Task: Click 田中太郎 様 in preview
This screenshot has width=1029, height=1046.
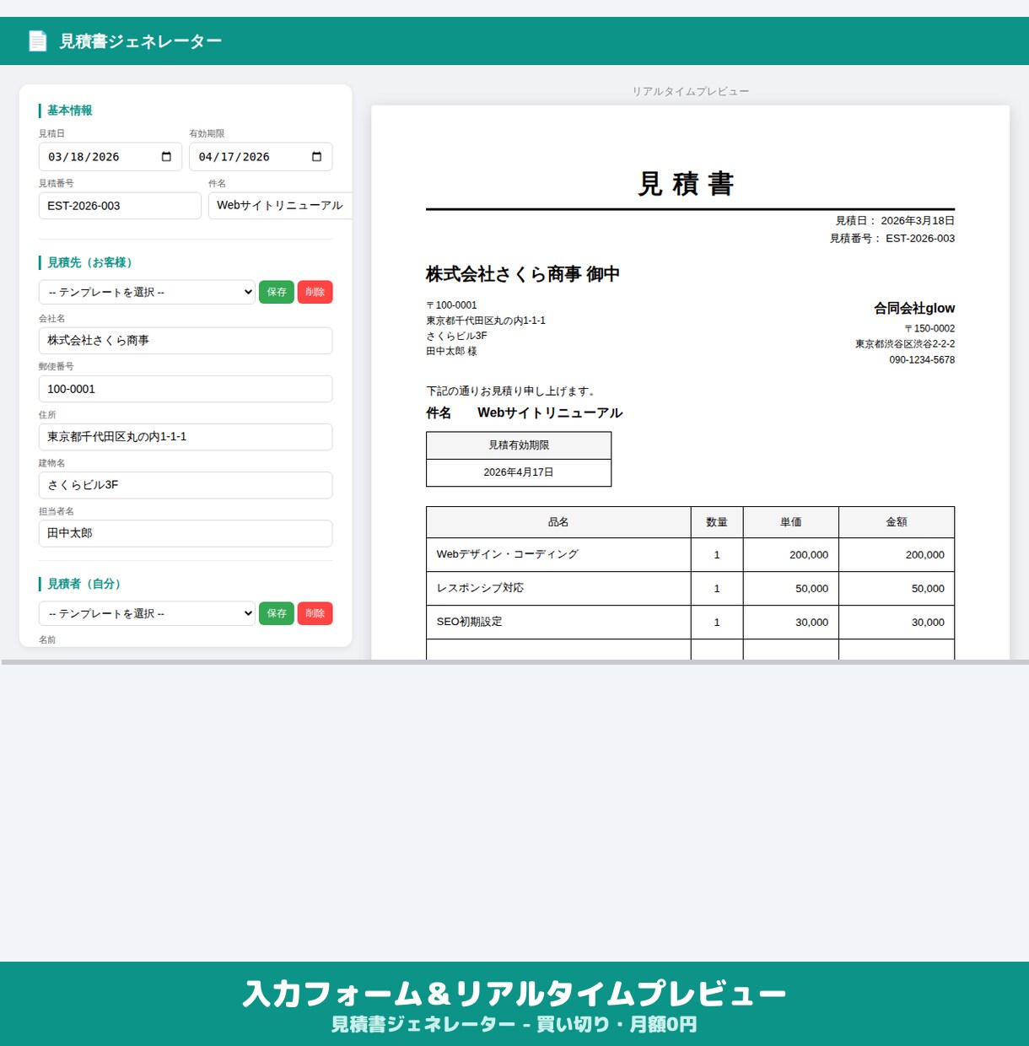Action: click(451, 351)
